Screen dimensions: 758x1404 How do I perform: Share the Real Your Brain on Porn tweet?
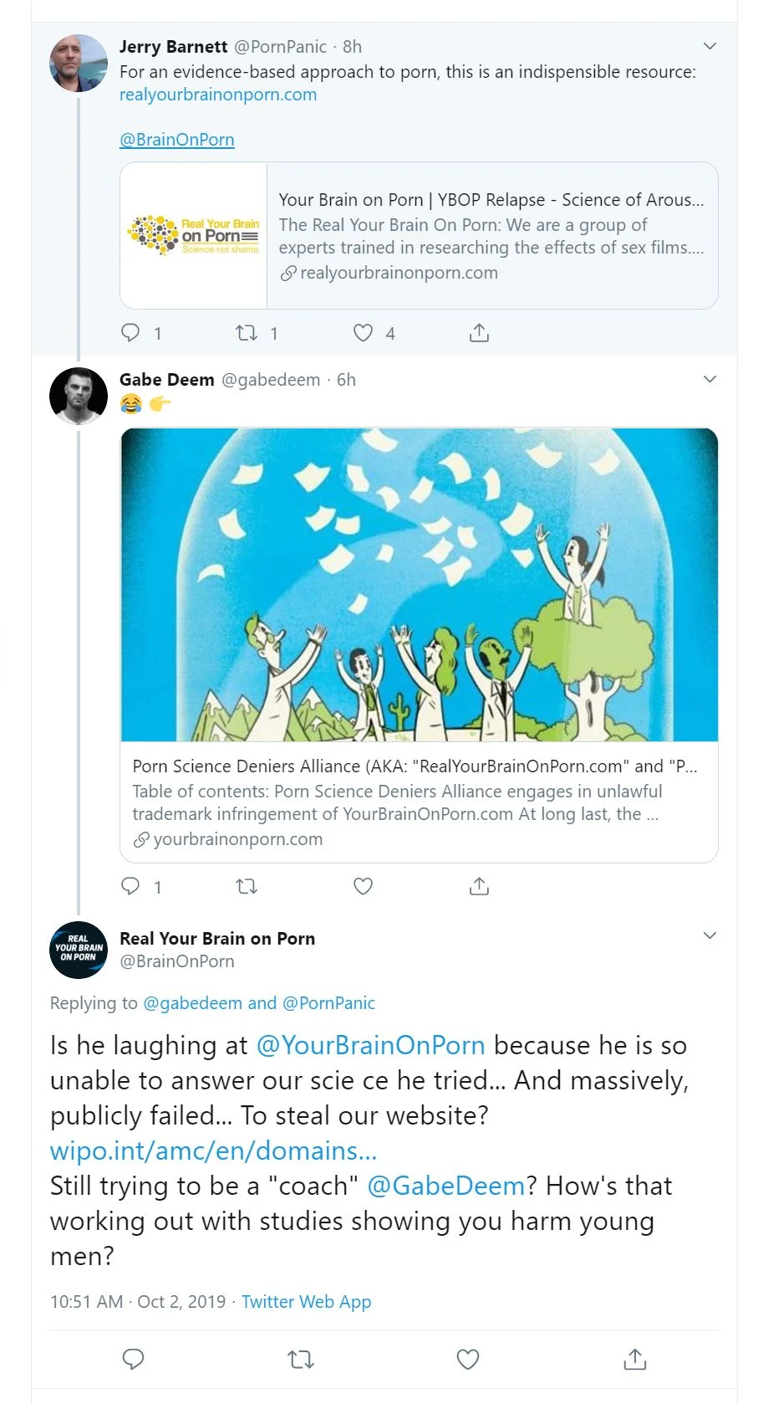click(635, 1360)
